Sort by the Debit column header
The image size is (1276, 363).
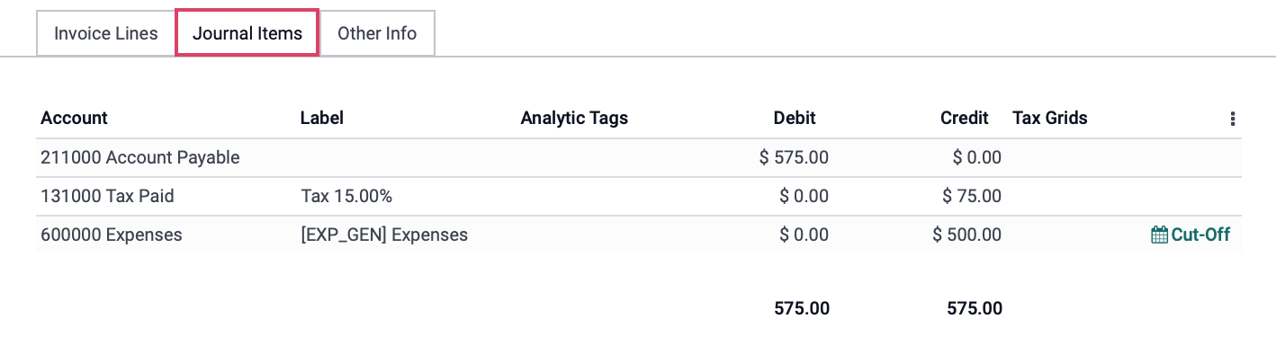pyautogui.click(x=795, y=118)
